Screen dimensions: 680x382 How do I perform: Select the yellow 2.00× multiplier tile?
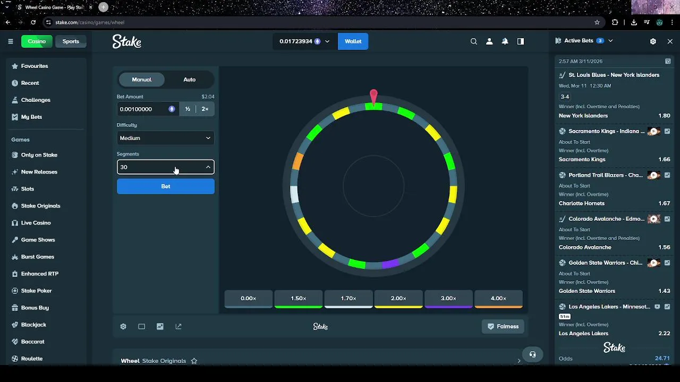(398, 299)
